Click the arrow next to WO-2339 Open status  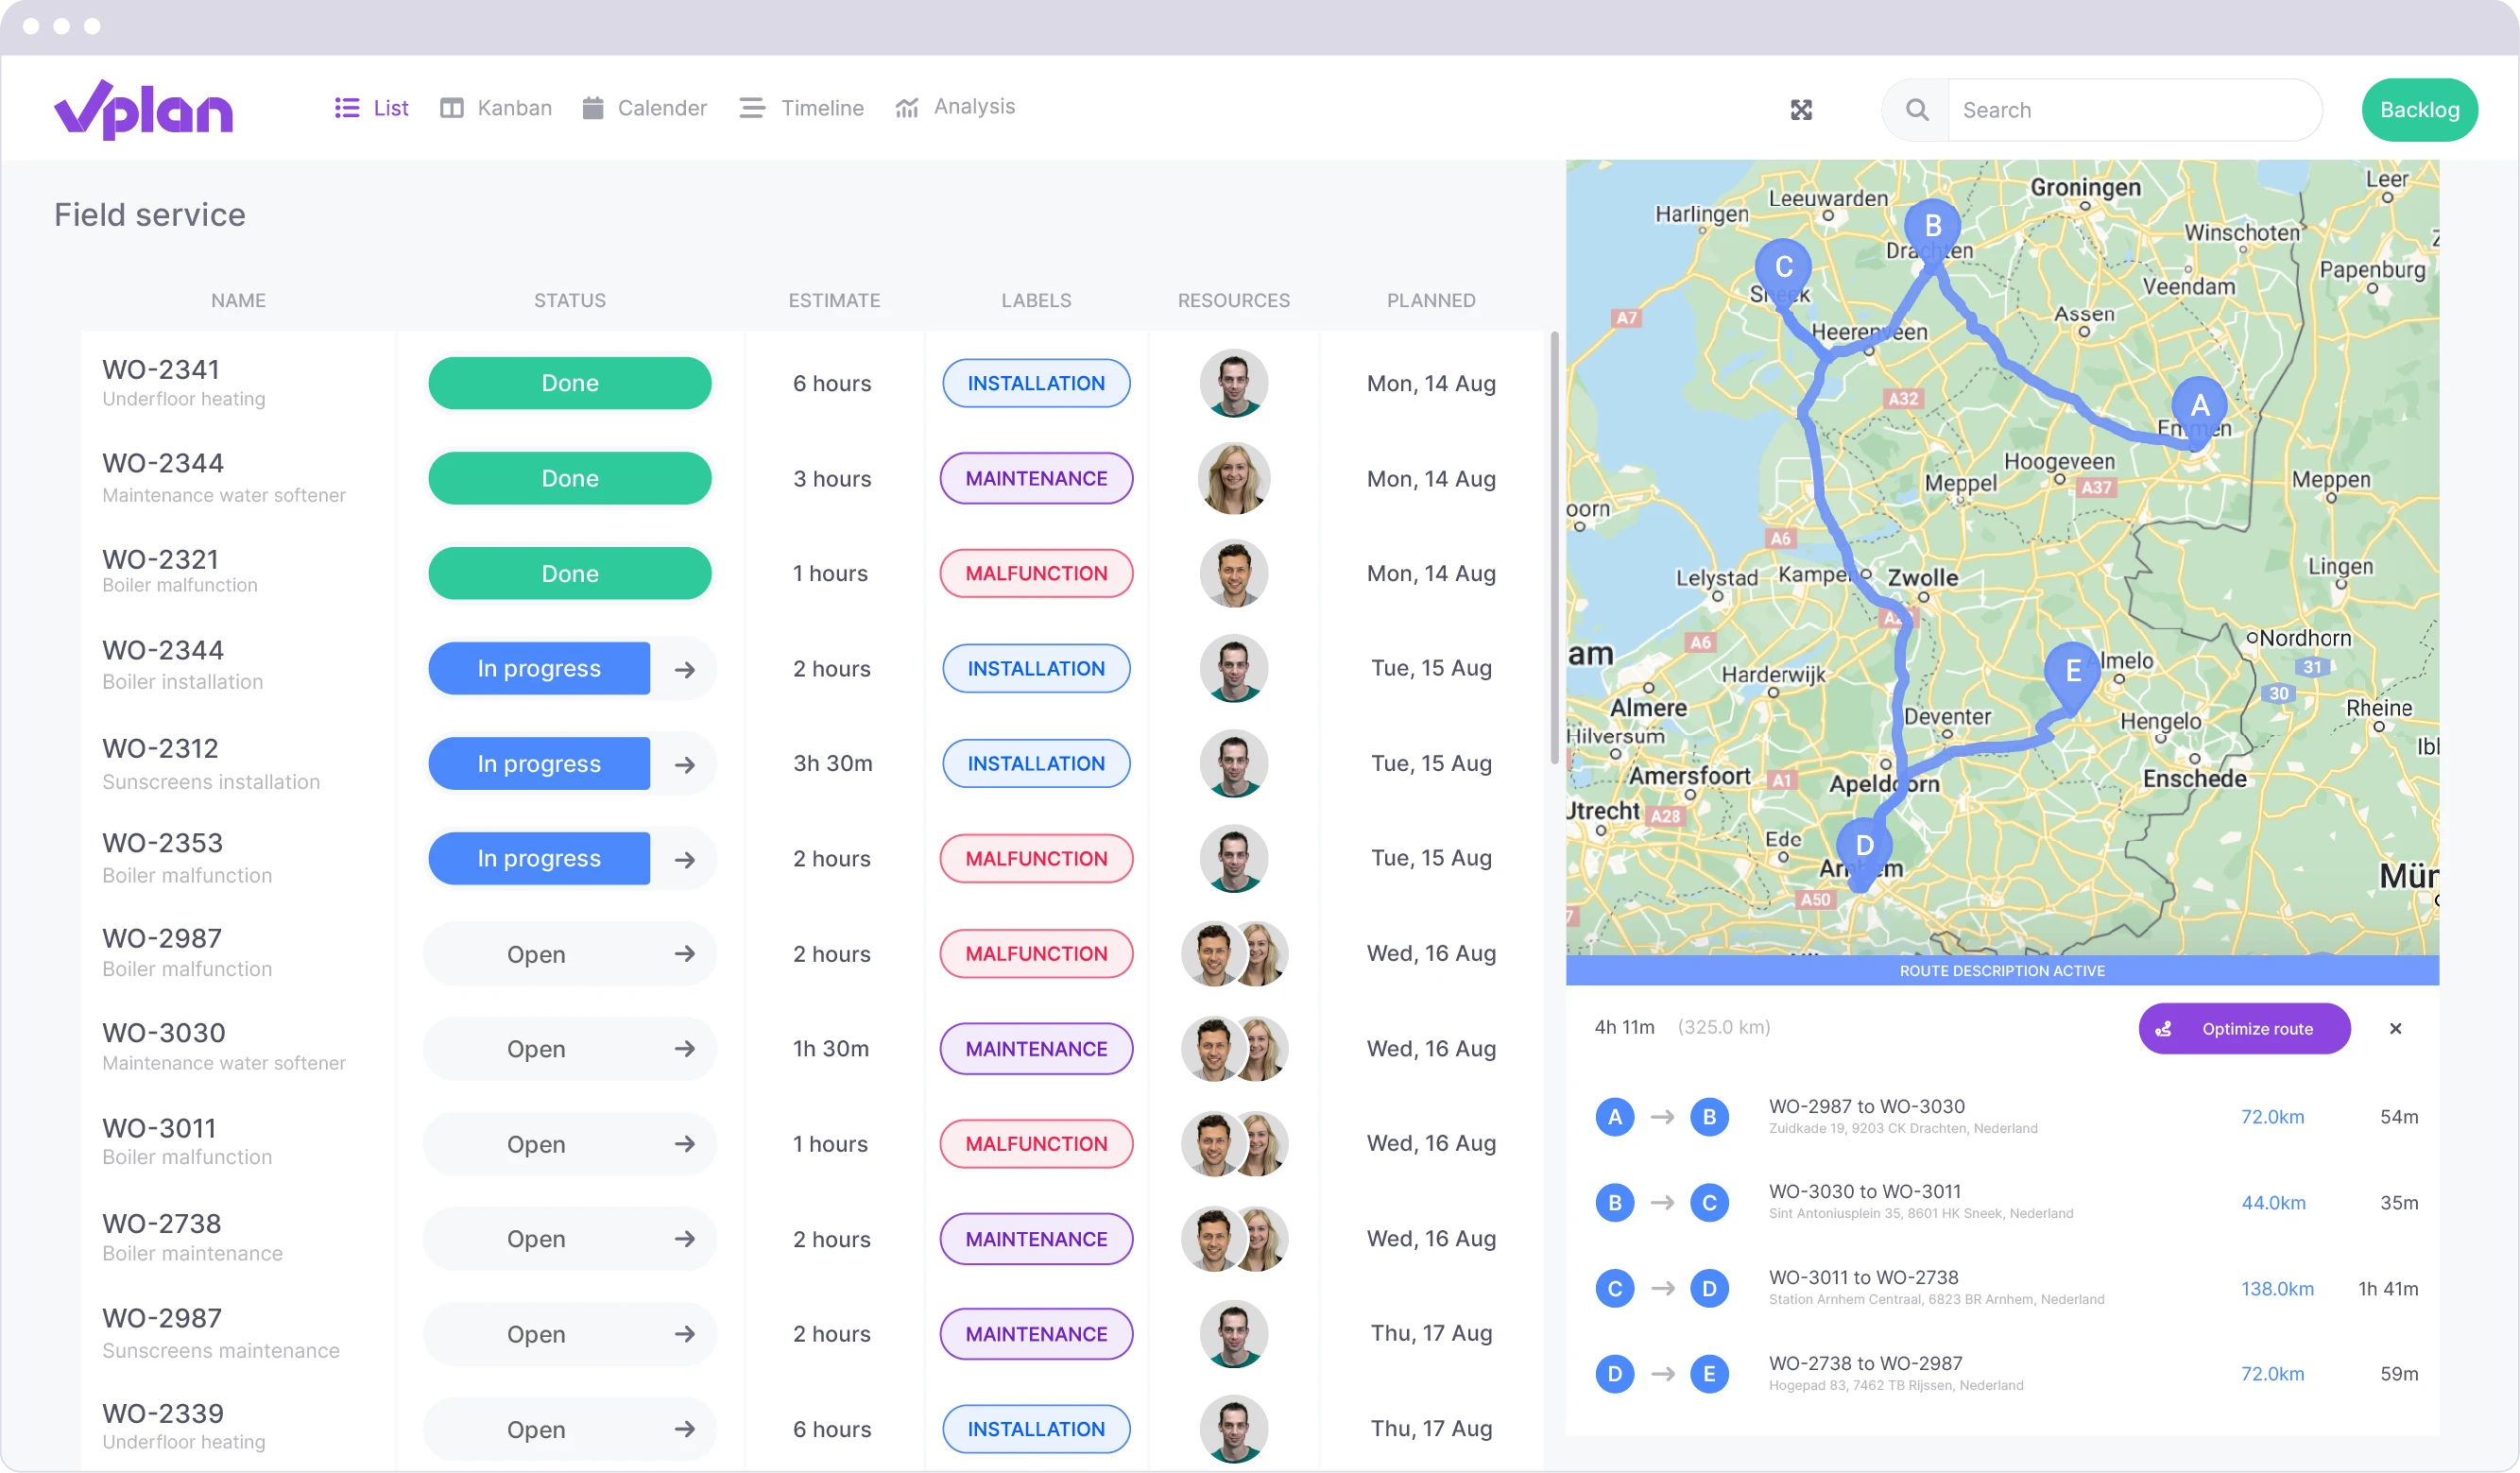click(685, 1429)
